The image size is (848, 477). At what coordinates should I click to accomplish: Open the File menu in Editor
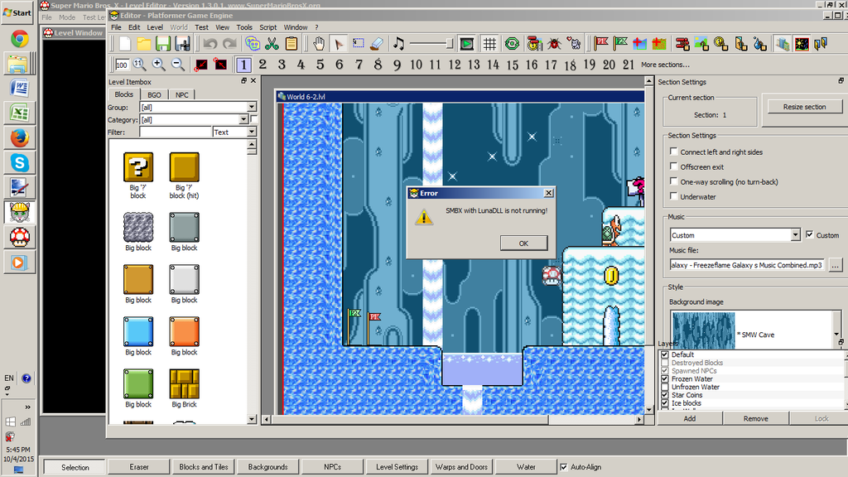point(116,27)
